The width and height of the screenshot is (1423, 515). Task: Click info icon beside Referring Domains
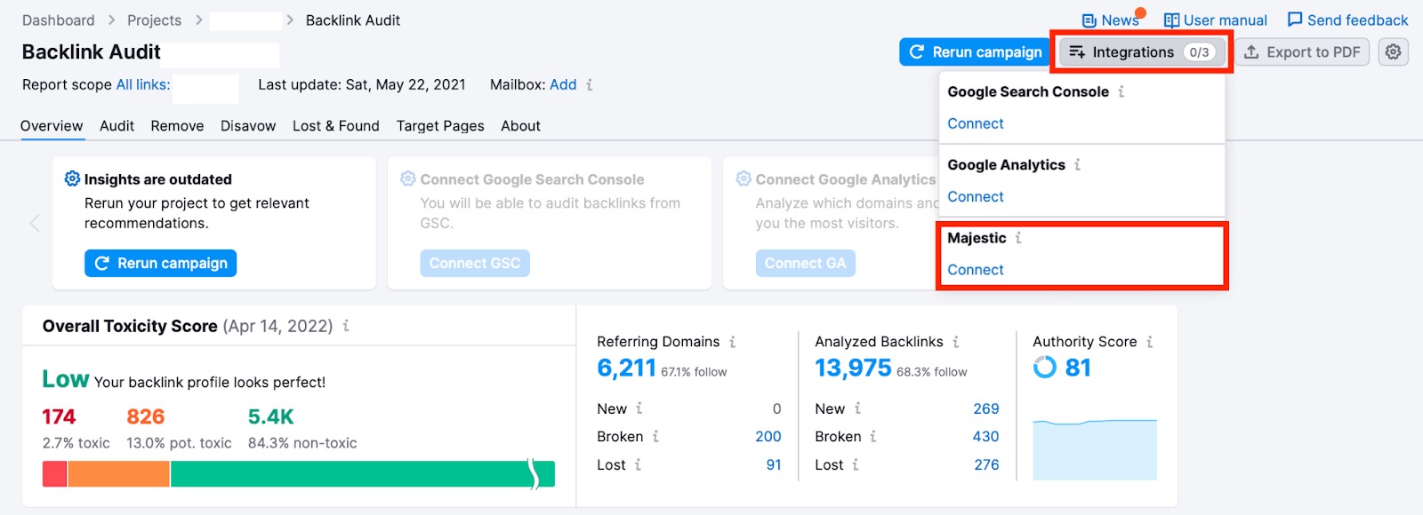733,342
